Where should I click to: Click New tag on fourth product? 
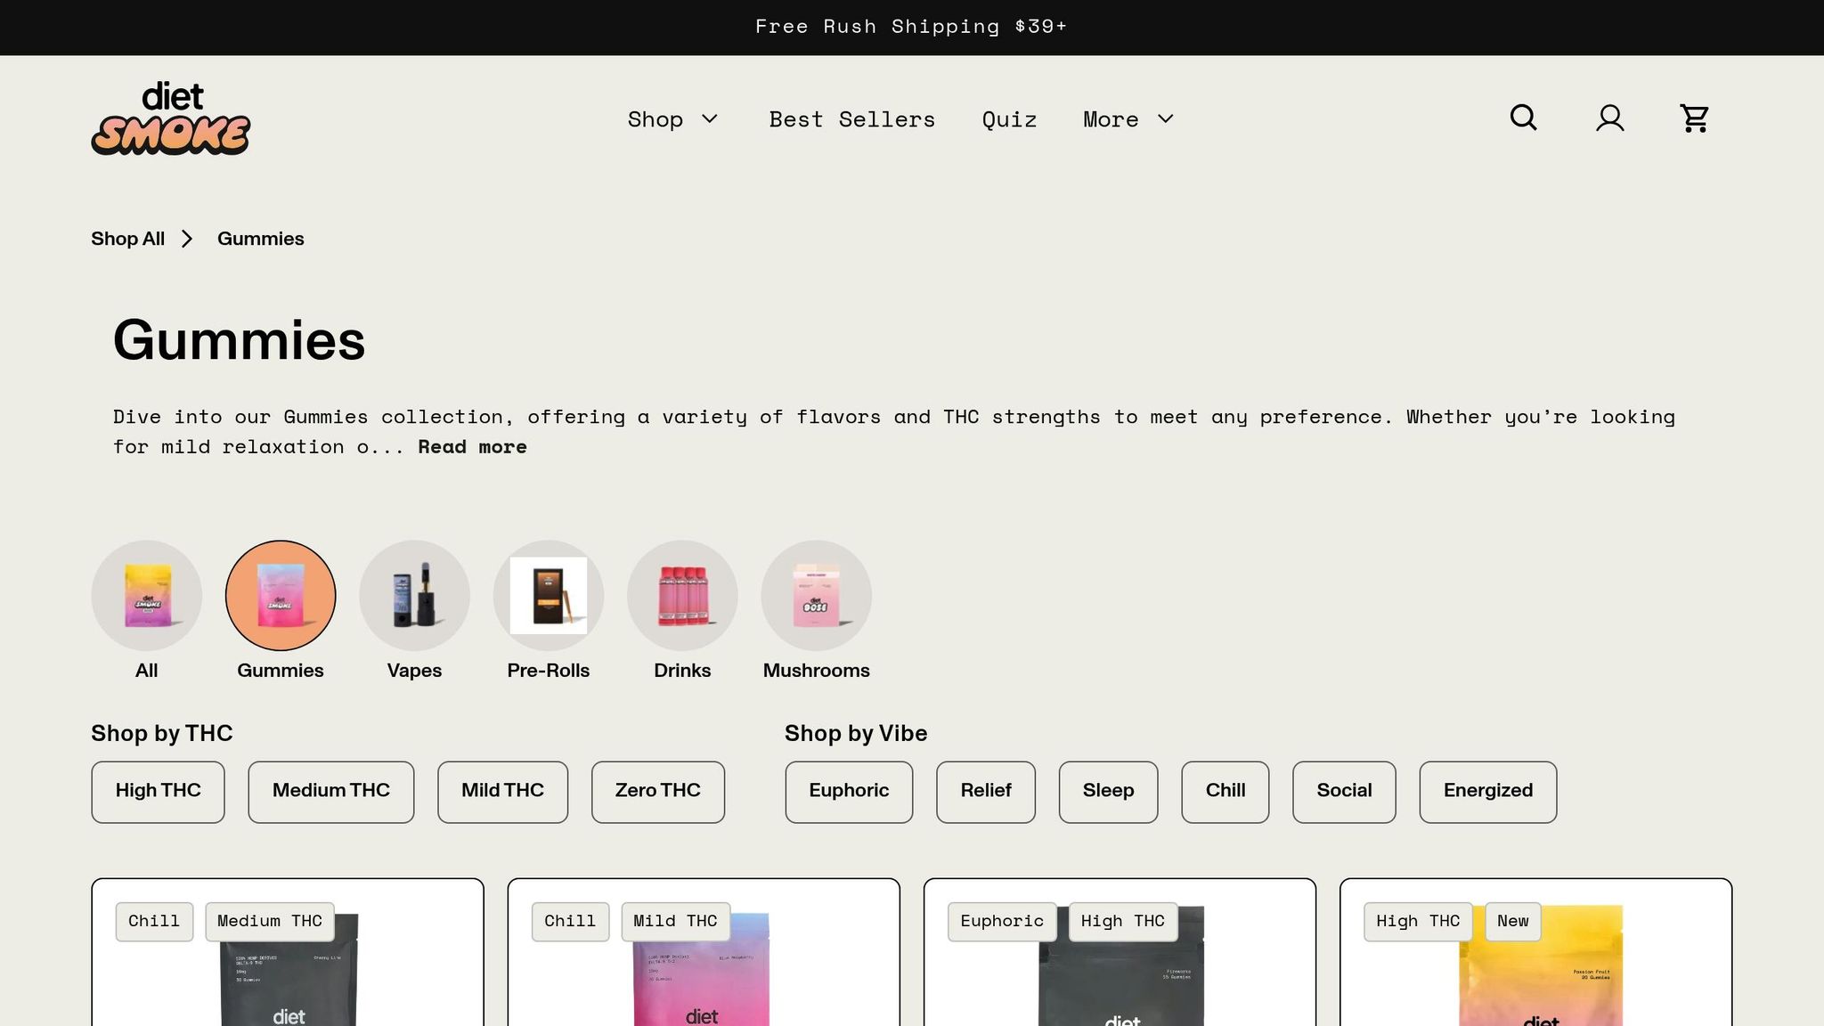click(1512, 922)
